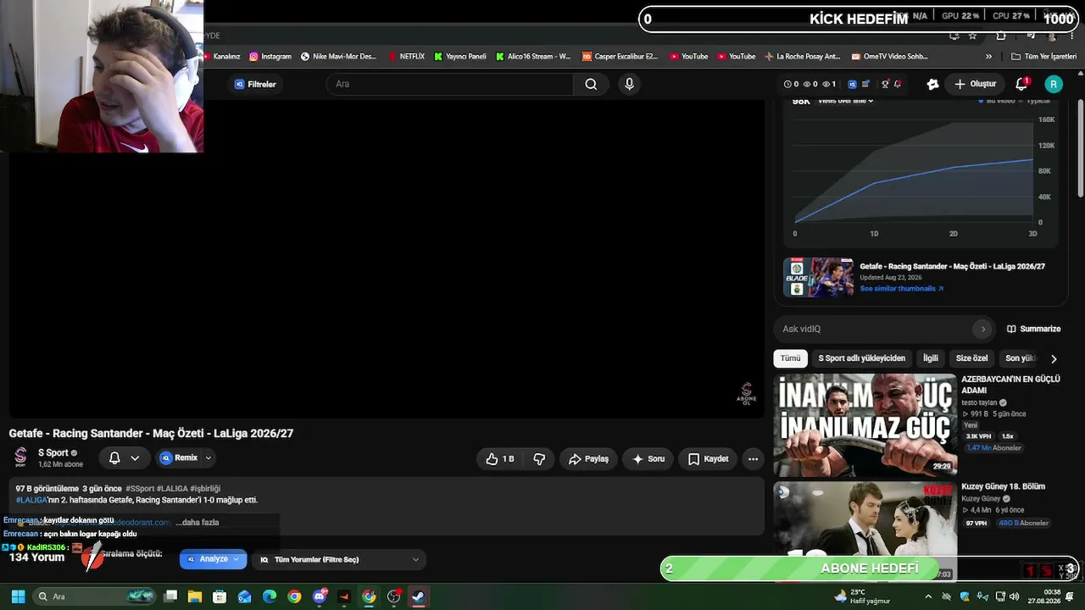Screen dimensions: 1085x610
Task: Click the vidIQ alert bell in header
Action: [898, 84]
